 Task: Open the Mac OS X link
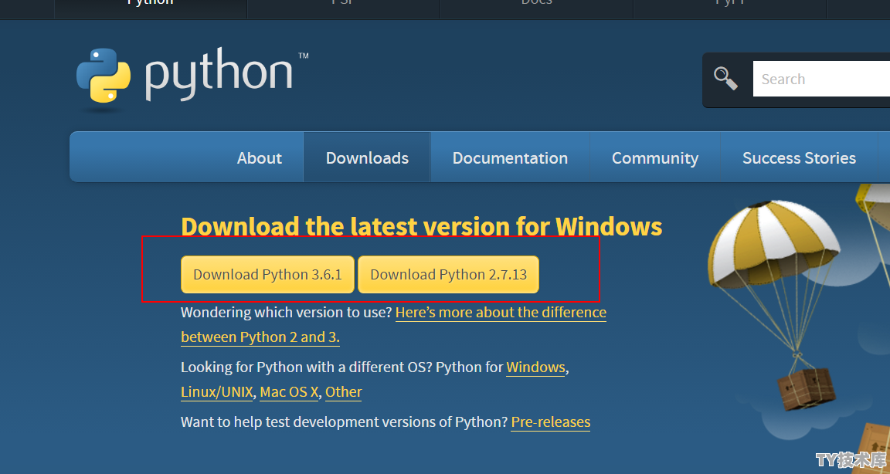click(289, 392)
